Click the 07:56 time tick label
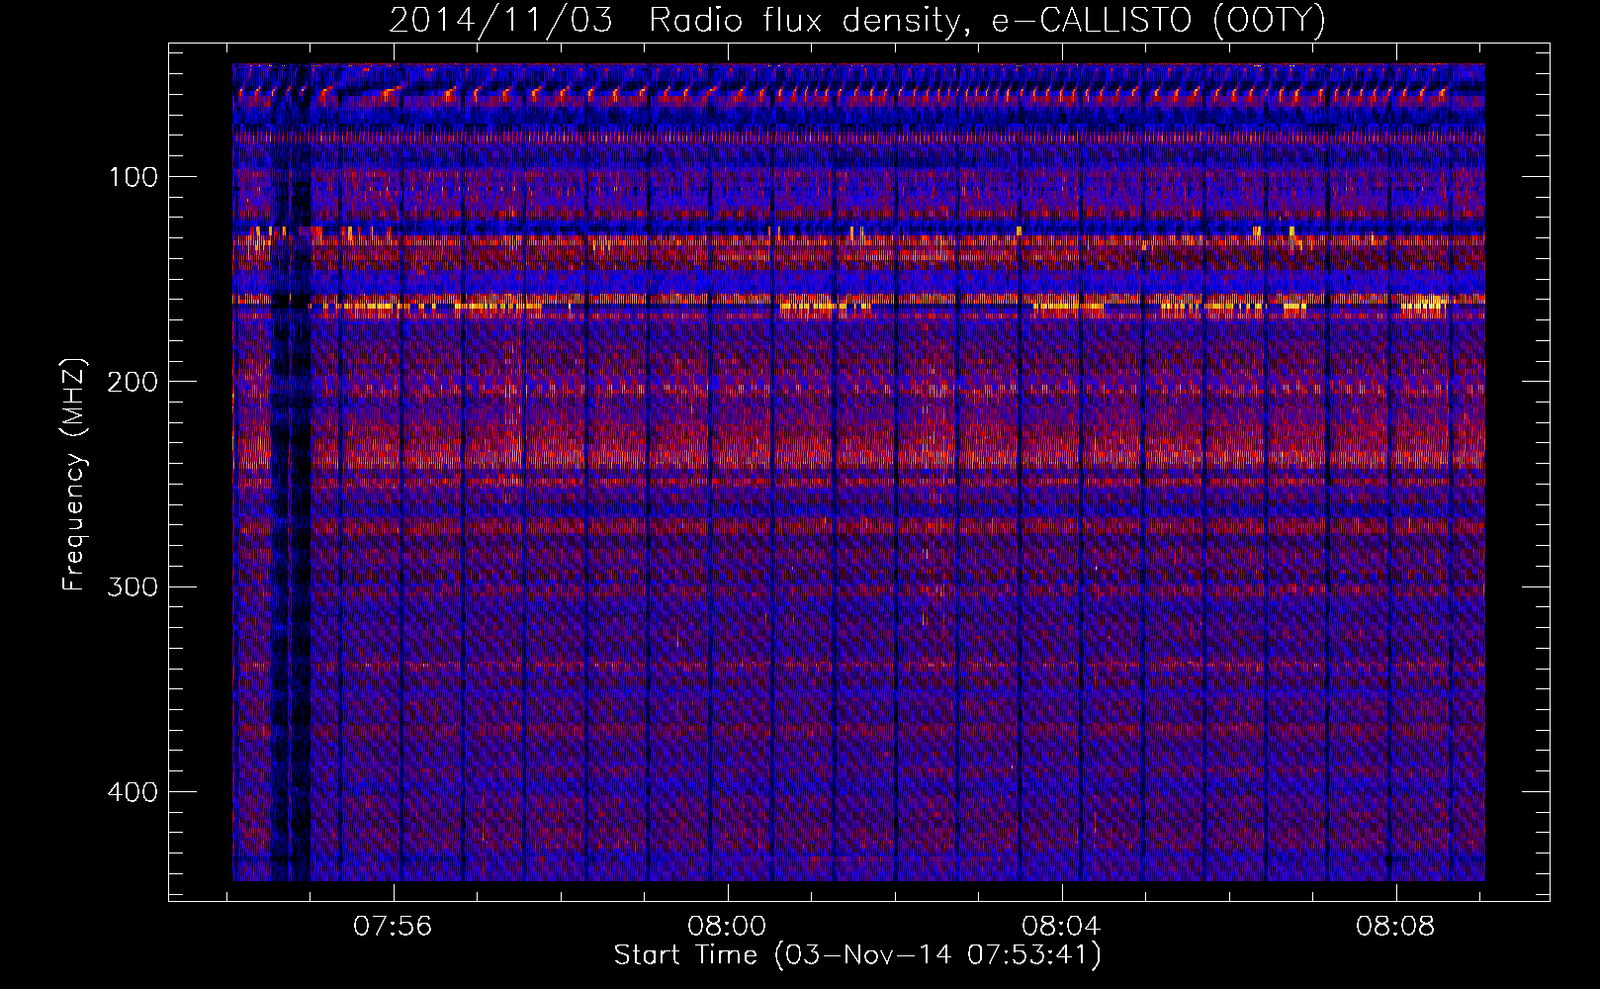This screenshot has width=1600, height=989. tap(394, 927)
